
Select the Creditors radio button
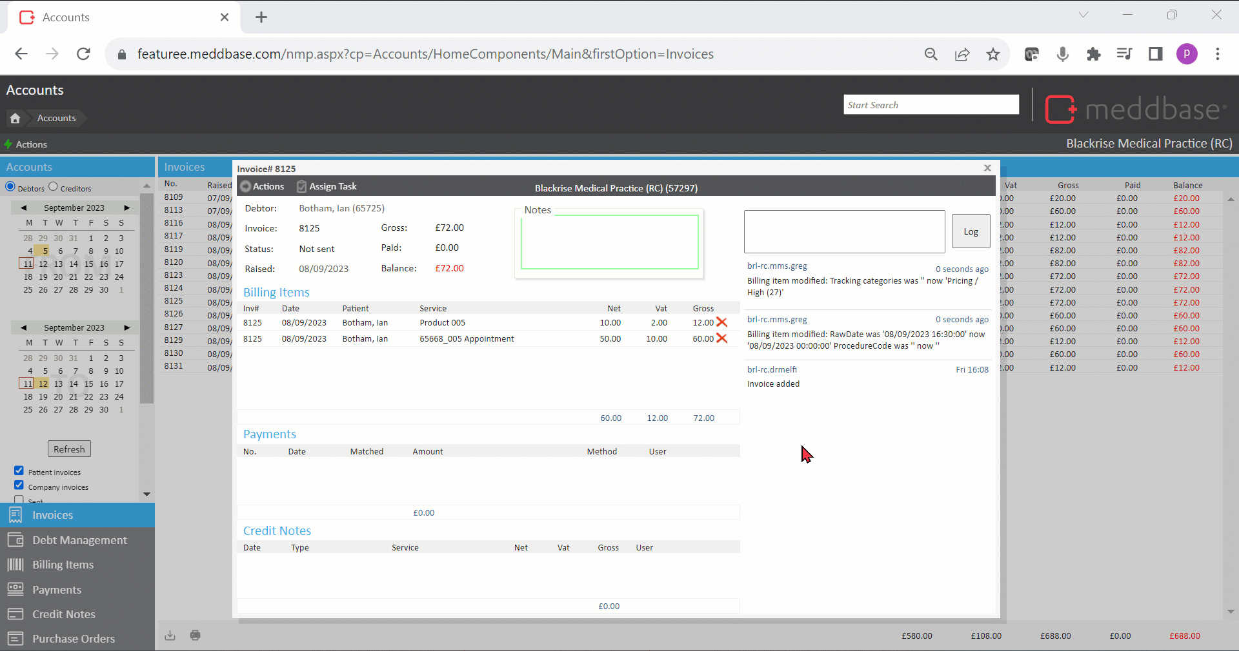[x=54, y=187]
